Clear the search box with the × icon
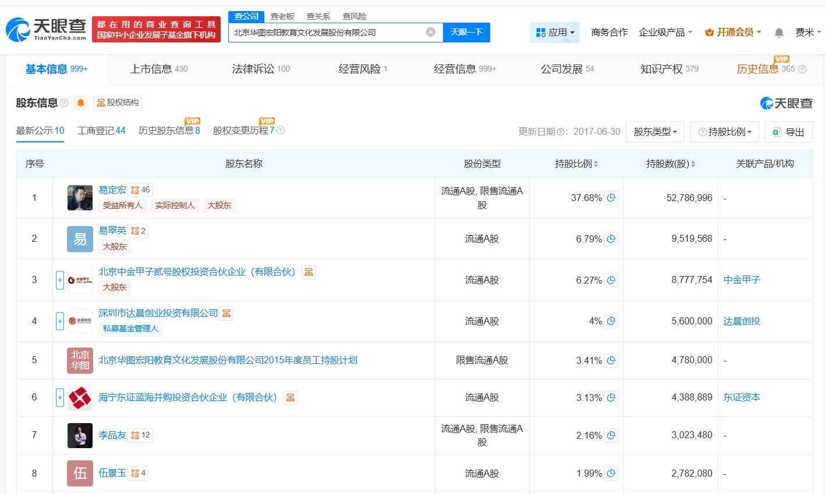Viewport: 825px width, 494px height. 431,32
